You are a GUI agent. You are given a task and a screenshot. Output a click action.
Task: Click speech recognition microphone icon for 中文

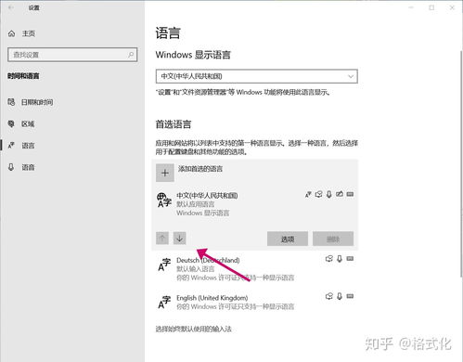coord(329,194)
